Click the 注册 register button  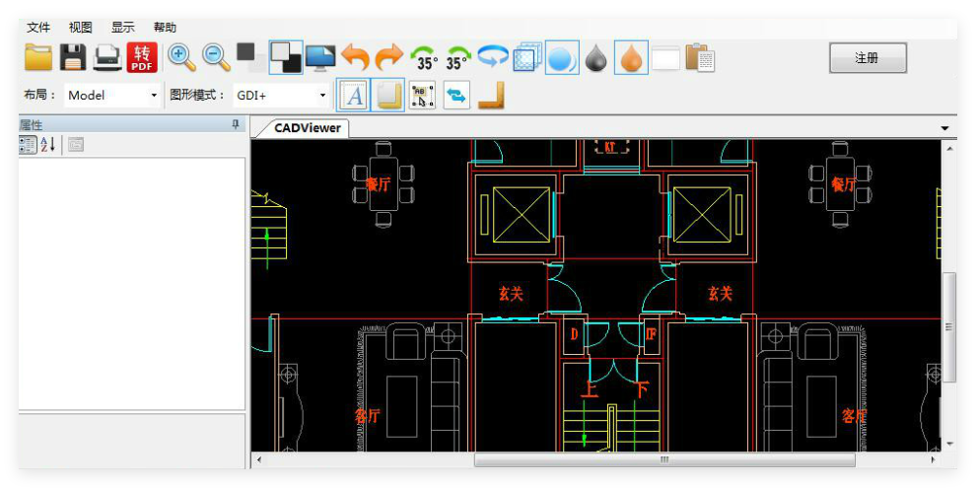pyautogui.click(x=868, y=58)
